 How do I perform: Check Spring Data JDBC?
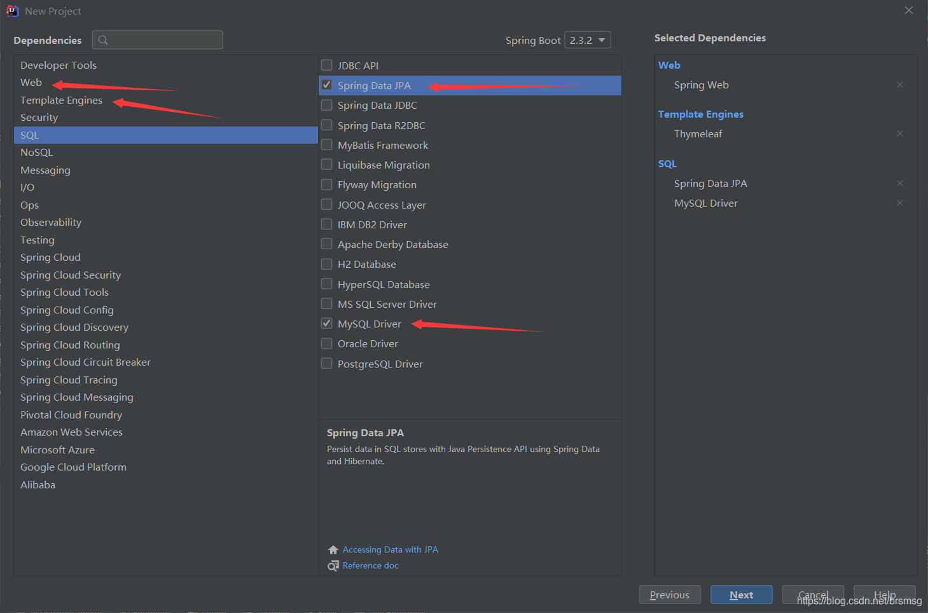327,105
